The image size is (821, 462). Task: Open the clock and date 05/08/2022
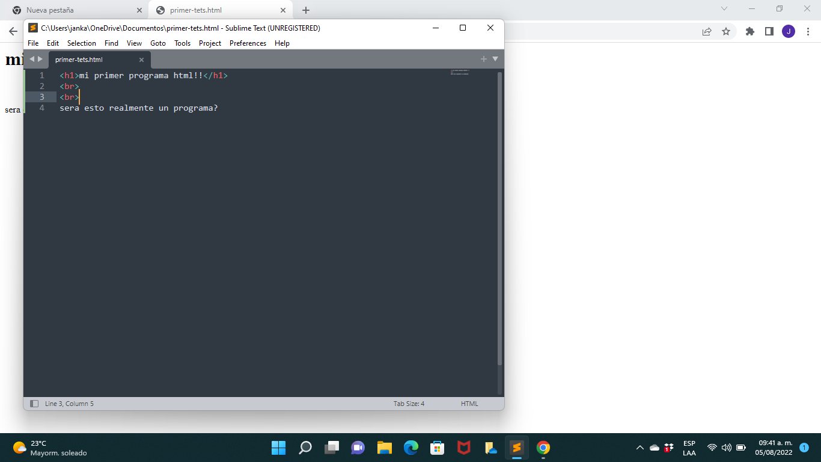pyautogui.click(x=774, y=448)
